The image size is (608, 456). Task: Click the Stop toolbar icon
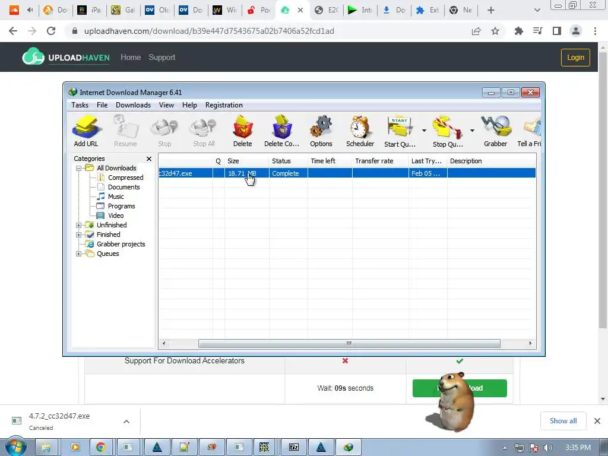pyautogui.click(x=164, y=130)
